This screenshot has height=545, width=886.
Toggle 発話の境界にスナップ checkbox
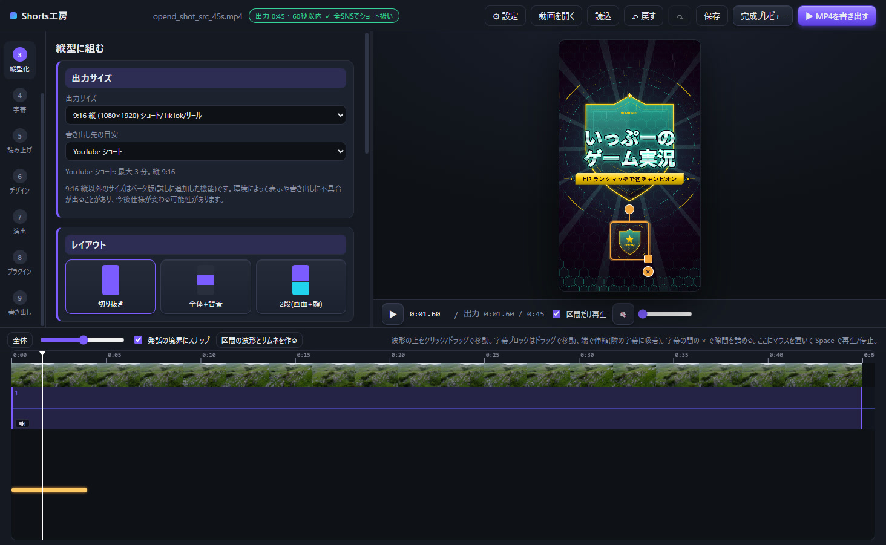coord(138,340)
